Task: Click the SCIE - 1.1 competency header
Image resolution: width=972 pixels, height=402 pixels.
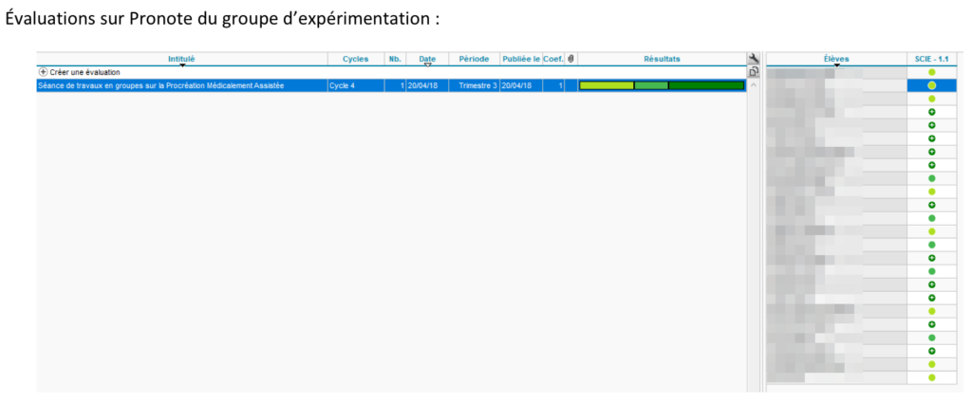Action: [x=932, y=59]
